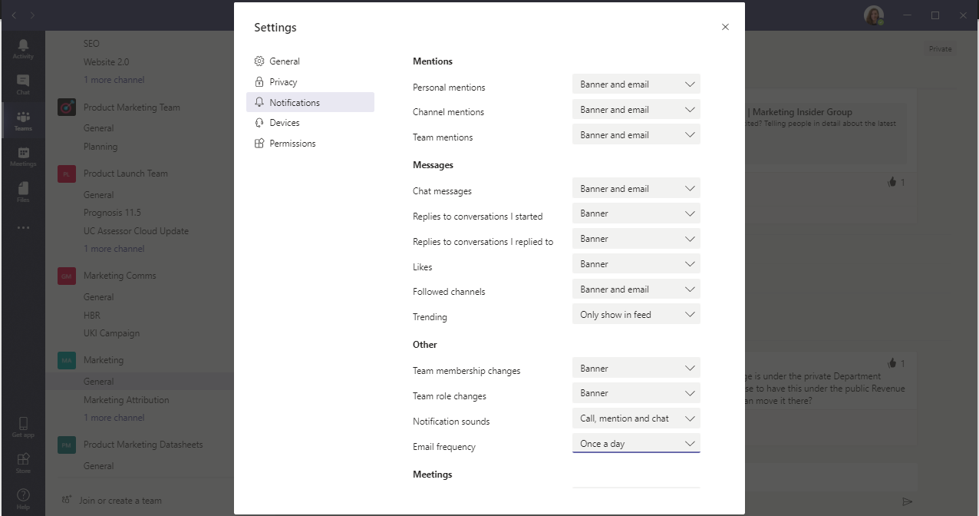
Task: Open the Notification sounds dropdown
Action: (636, 418)
